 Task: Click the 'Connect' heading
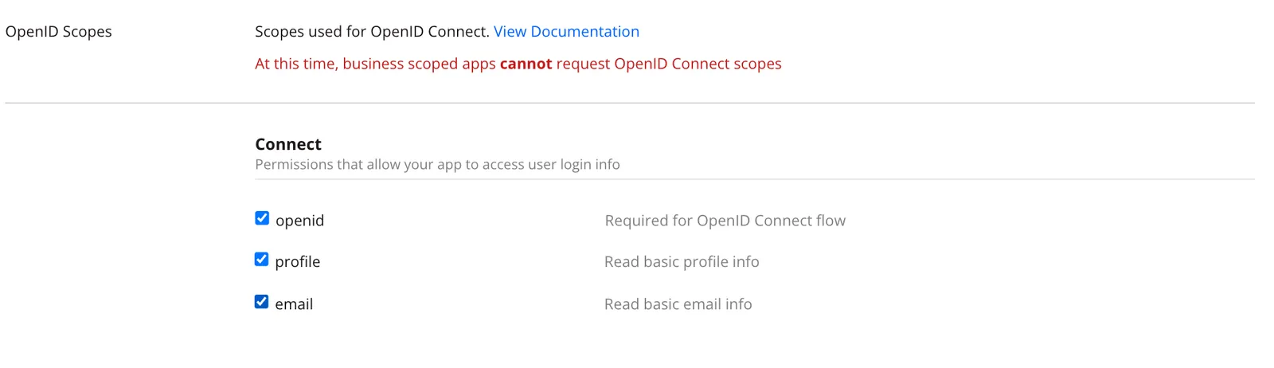[x=288, y=144]
